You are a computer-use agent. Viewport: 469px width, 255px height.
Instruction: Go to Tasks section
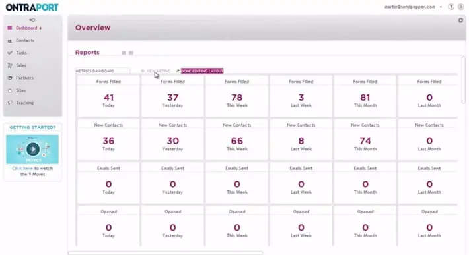(x=21, y=53)
